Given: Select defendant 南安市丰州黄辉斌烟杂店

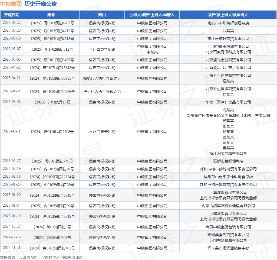Looking at the screenshot, I should tap(228, 23).
